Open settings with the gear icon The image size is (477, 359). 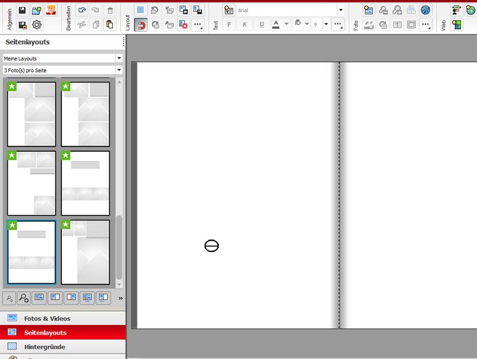tap(36, 24)
